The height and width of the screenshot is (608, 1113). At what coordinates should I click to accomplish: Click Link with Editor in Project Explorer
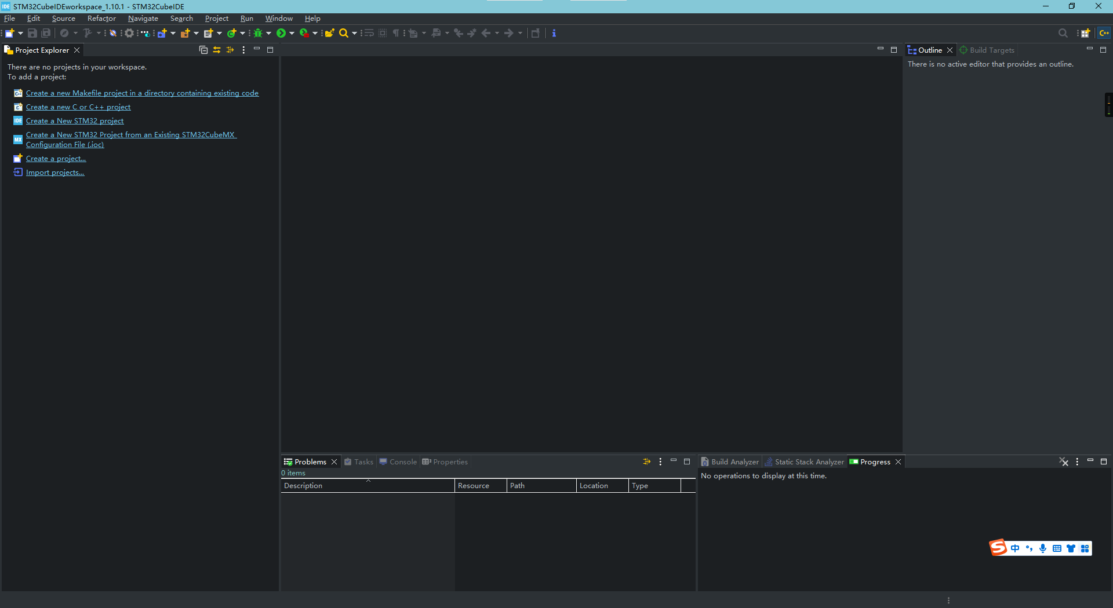tap(217, 51)
